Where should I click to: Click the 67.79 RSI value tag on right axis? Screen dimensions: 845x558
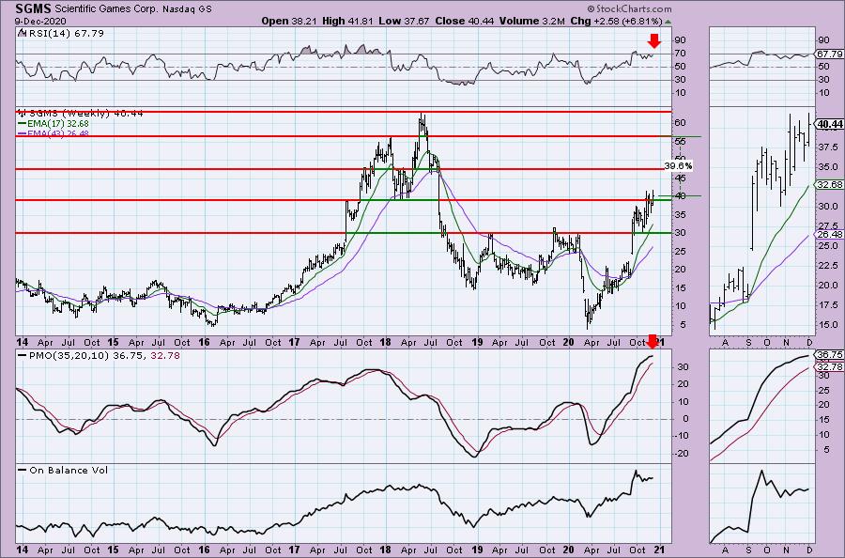click(829, 54)
